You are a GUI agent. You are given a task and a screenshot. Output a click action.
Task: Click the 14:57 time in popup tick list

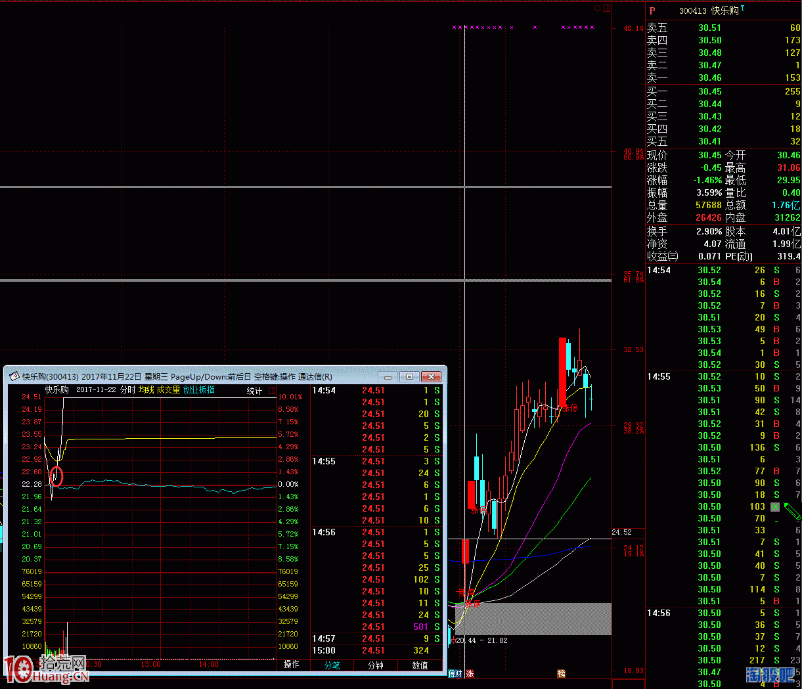(x=324, y=638)
